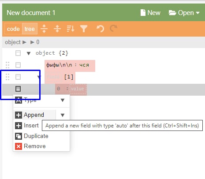Screen dimensions: 205x179
Task: Open actions menu box for фыфы row
Action: point(18,65)
